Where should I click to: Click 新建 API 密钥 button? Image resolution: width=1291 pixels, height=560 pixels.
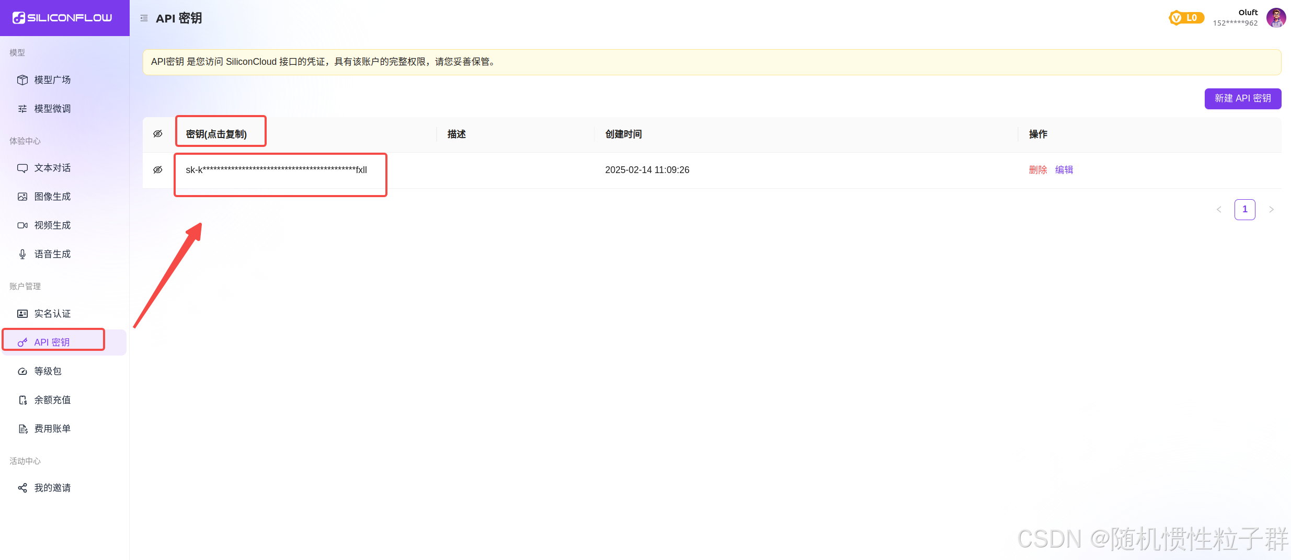click(x=1243, y=98)
